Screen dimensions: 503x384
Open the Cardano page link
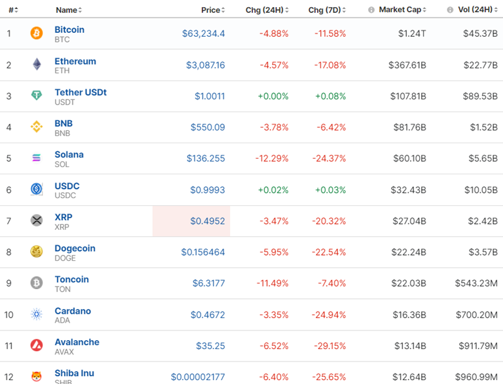click(72, 311)
